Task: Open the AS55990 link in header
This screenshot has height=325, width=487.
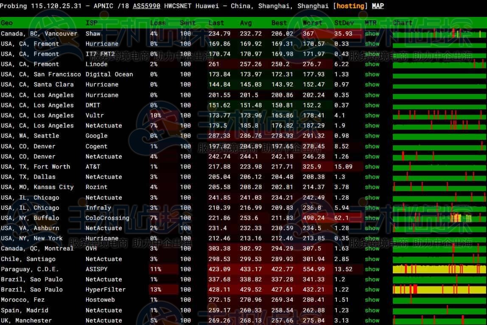Action: [x=146, y=6]
